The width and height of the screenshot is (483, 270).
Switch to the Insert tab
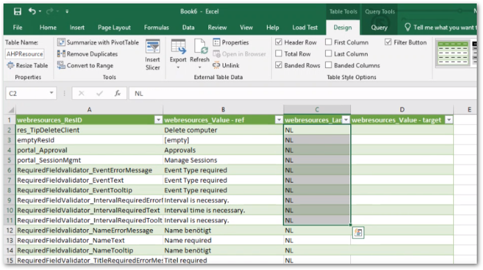[76, 27]
